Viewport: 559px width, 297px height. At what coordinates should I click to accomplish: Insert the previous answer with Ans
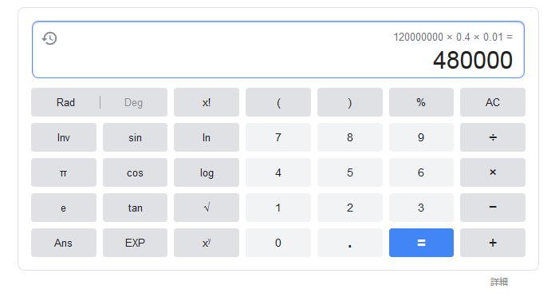pyautogui.click(x=64, y=243)
